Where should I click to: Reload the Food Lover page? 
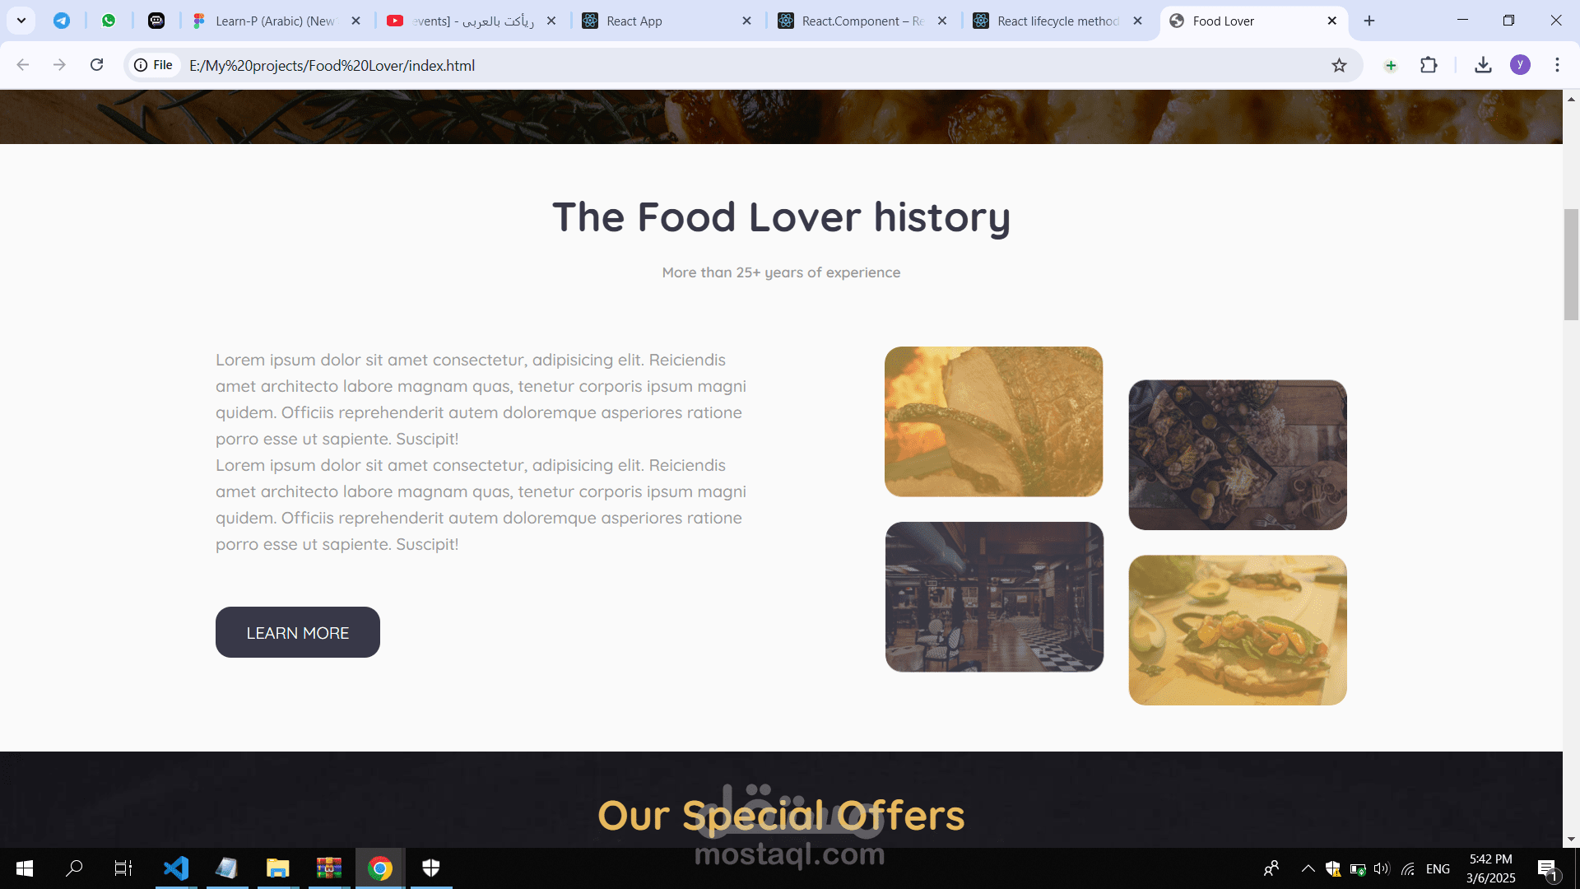point(96,65)
